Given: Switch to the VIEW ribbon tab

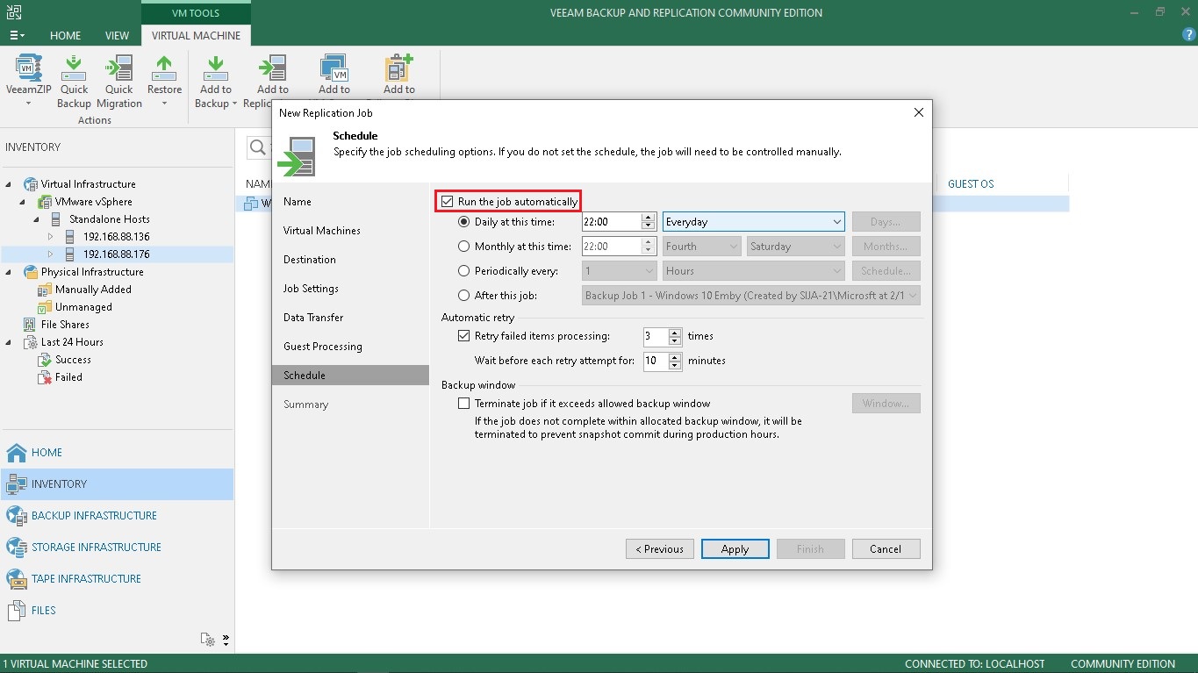Looking at the screenshot, I should point(117,35).
